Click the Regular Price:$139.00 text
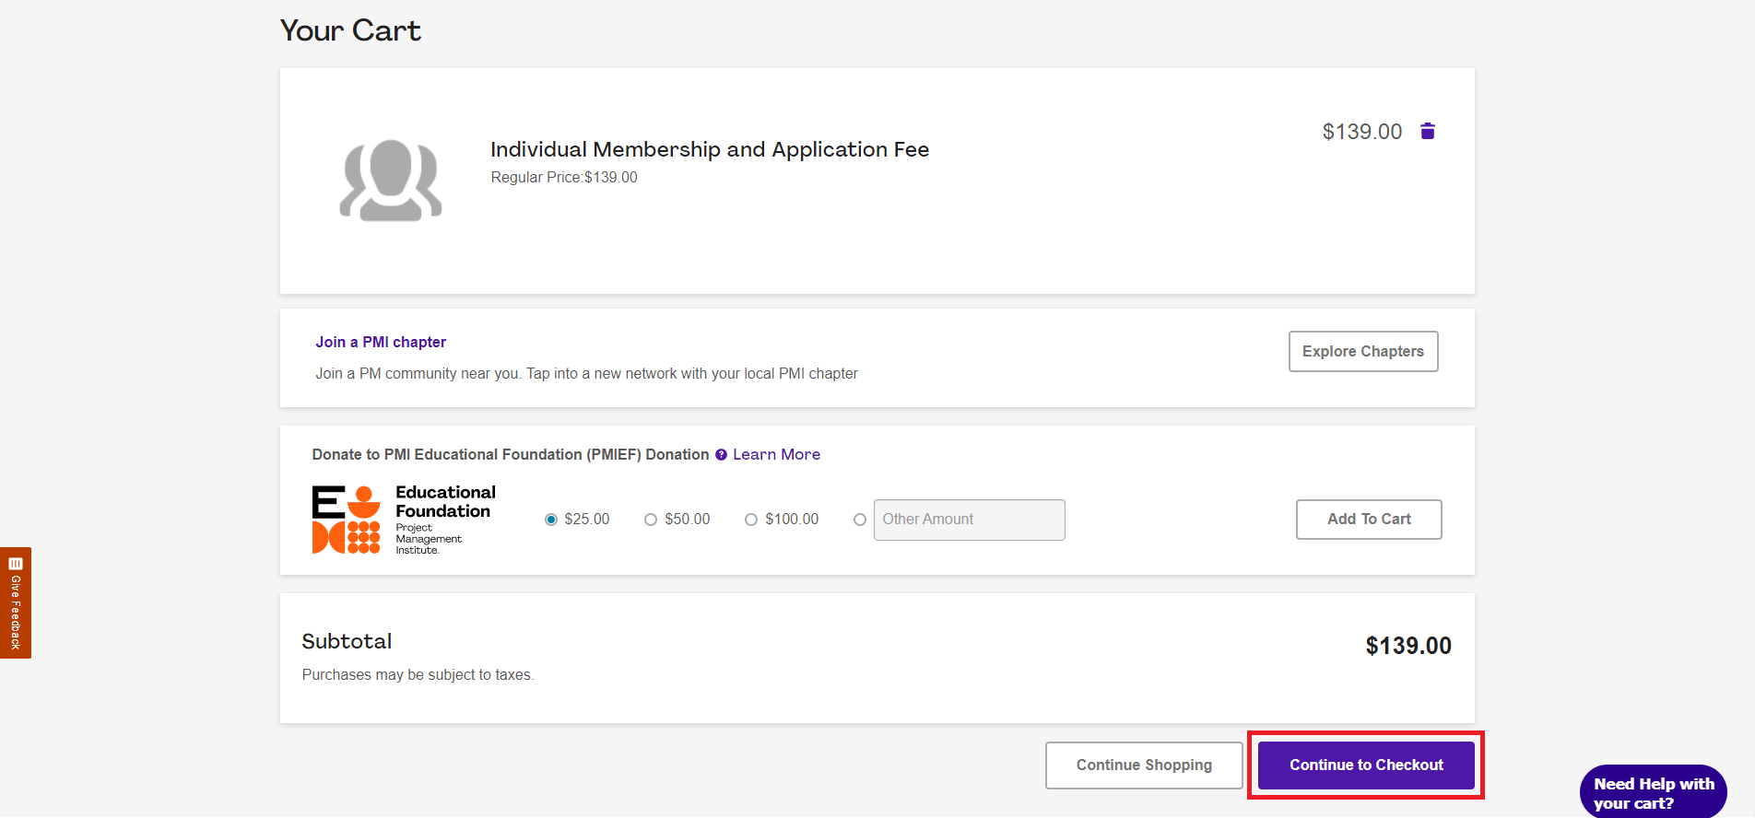The width and height of the screenshot is (1755, 818). click(564, 177)
